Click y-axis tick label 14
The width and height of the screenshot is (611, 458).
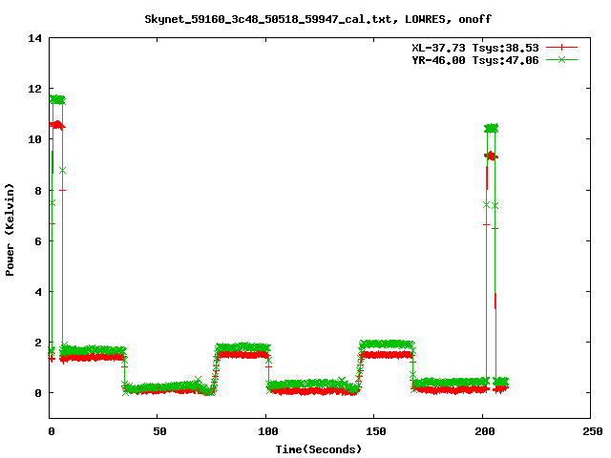(34, 38)
